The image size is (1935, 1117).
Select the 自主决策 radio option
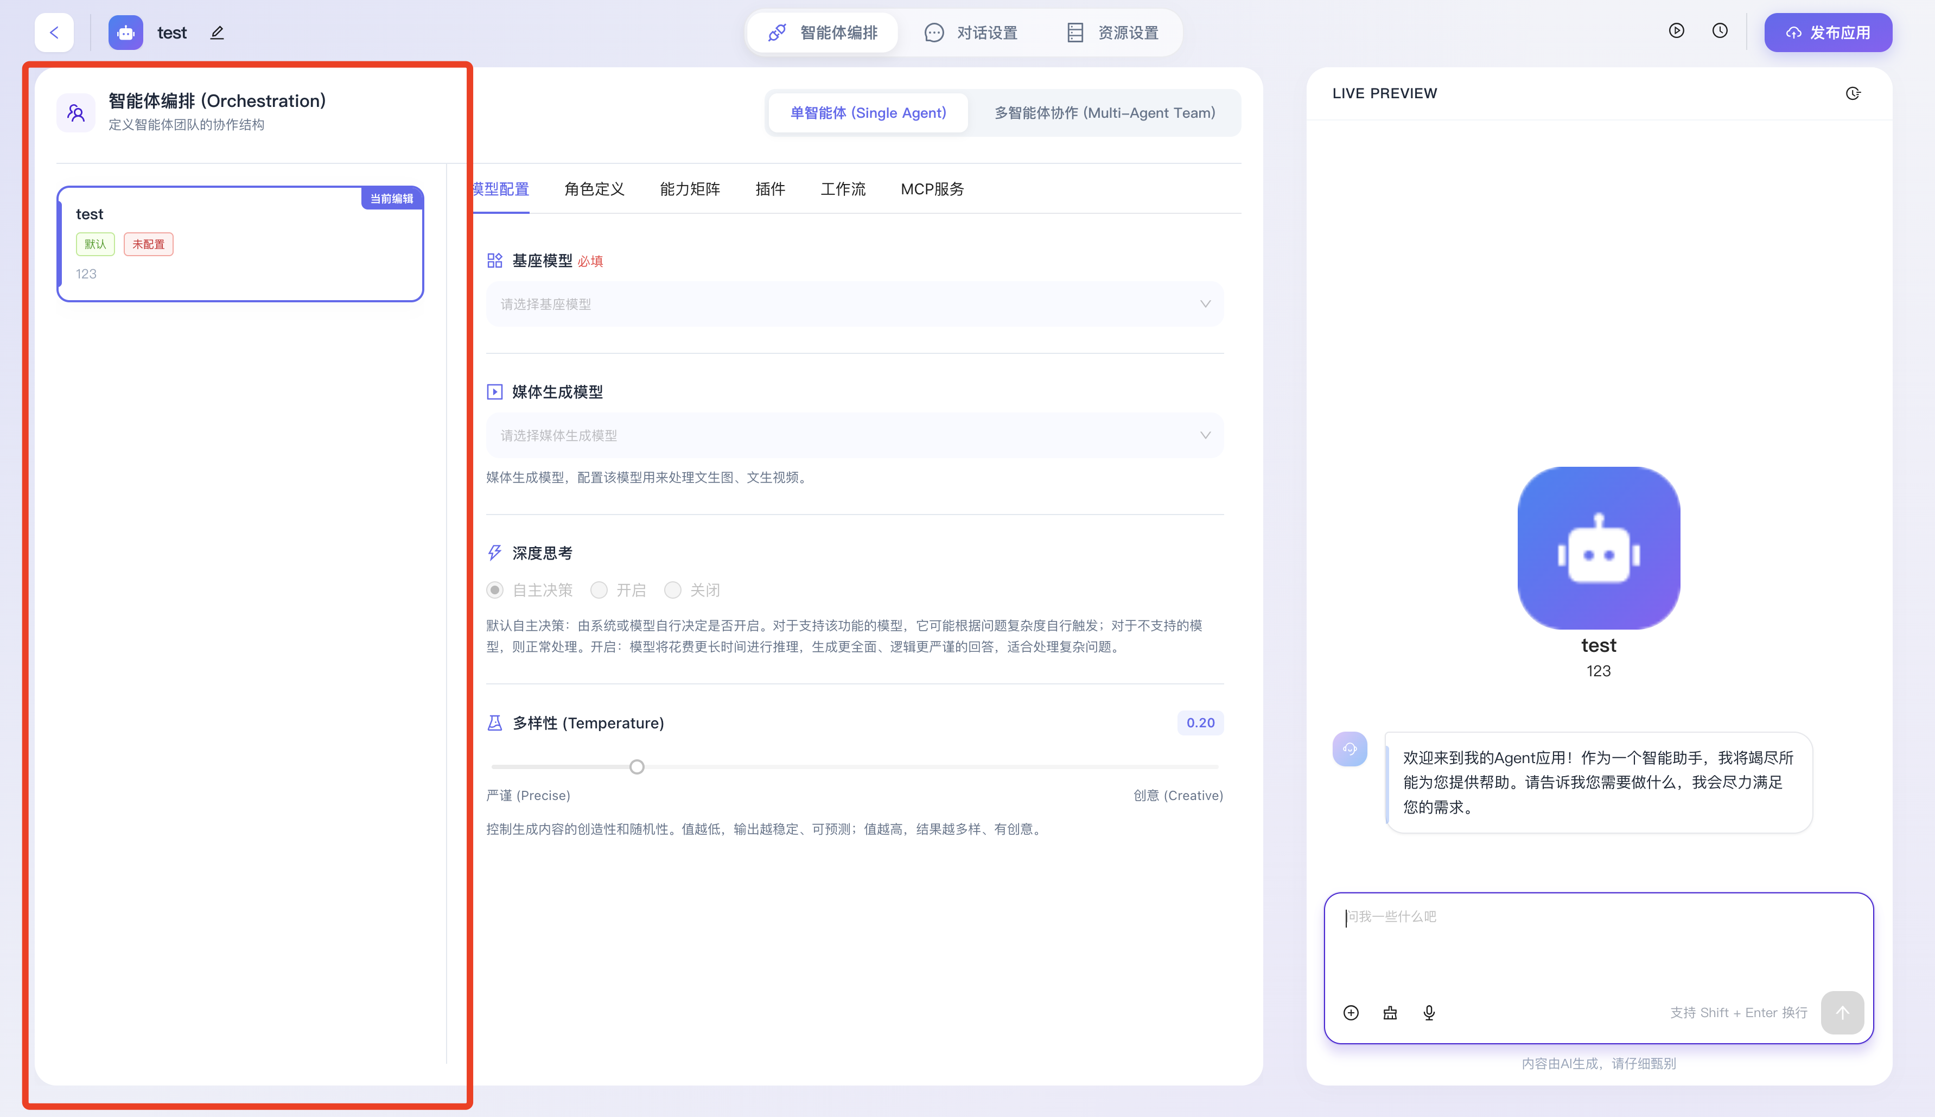[x=495, y=590]
